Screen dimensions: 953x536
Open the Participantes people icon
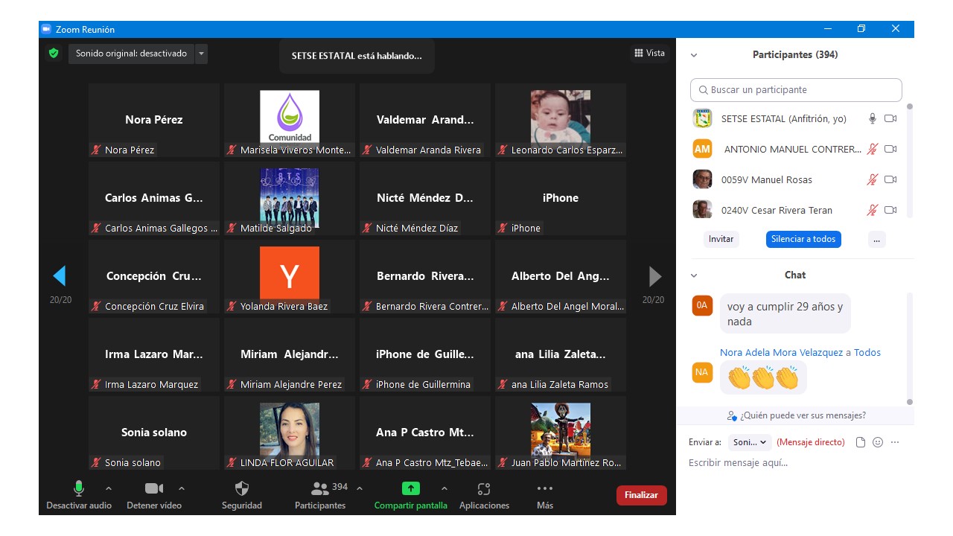tap(320, 488)
